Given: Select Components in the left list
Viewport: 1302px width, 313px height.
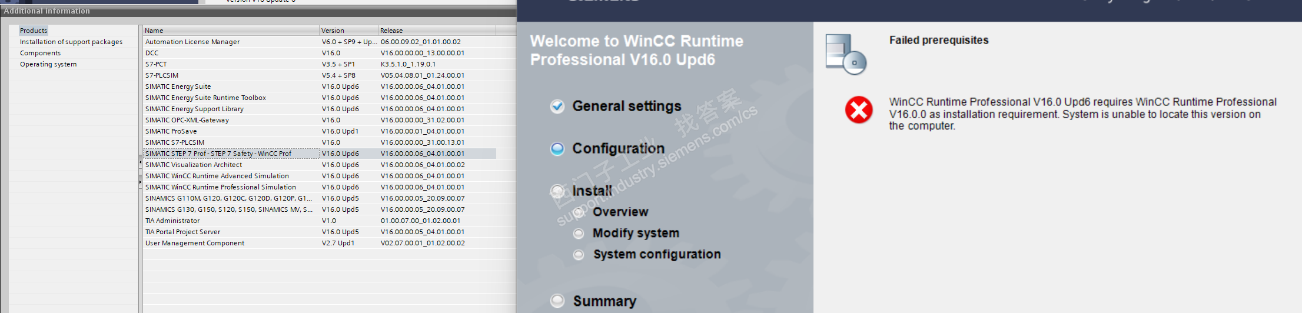Looking at the screenshot, I should pos(40,53).
